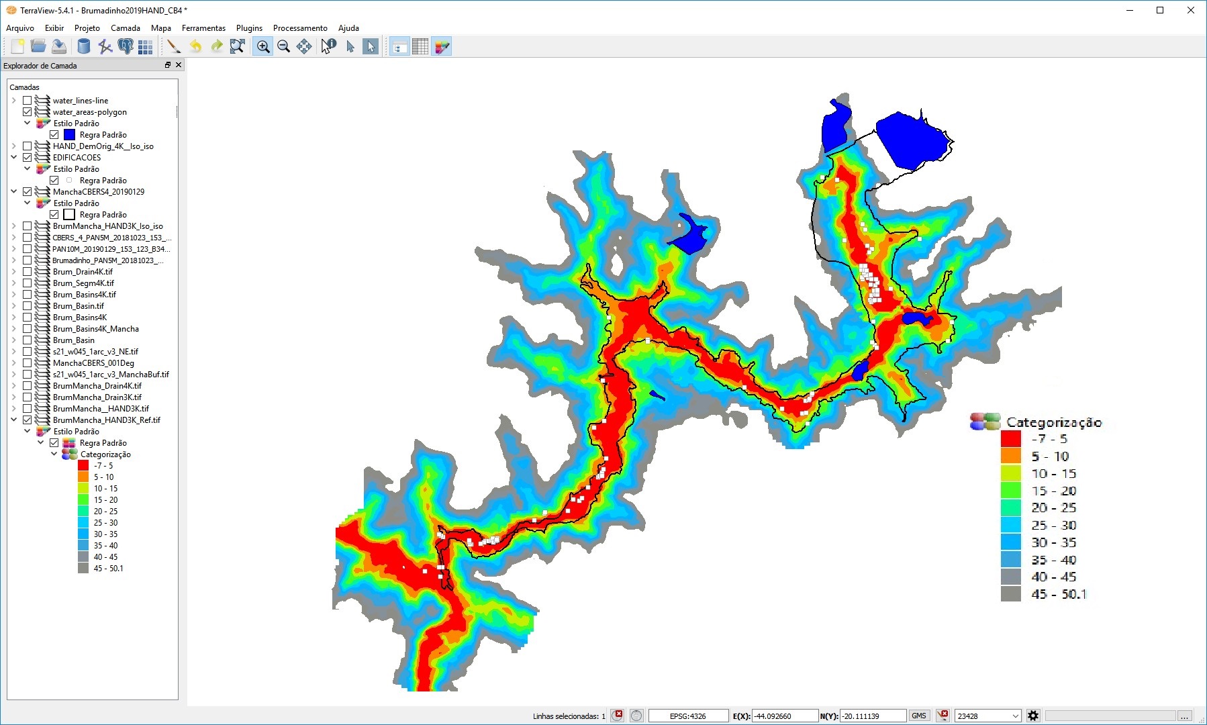Activate the Pan tool
Image resolution: width=1207 pixels, height=725 pixels.
point(304,46)
